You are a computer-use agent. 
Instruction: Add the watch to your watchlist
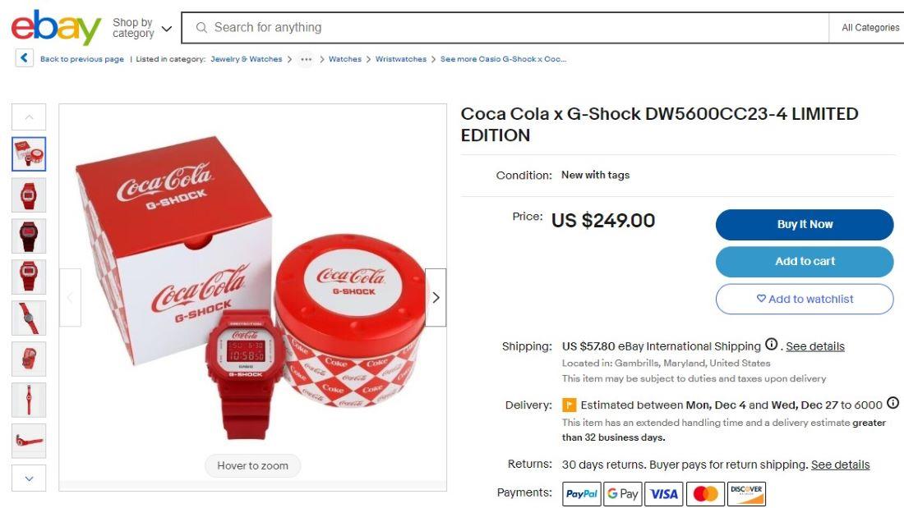point(805,299)
